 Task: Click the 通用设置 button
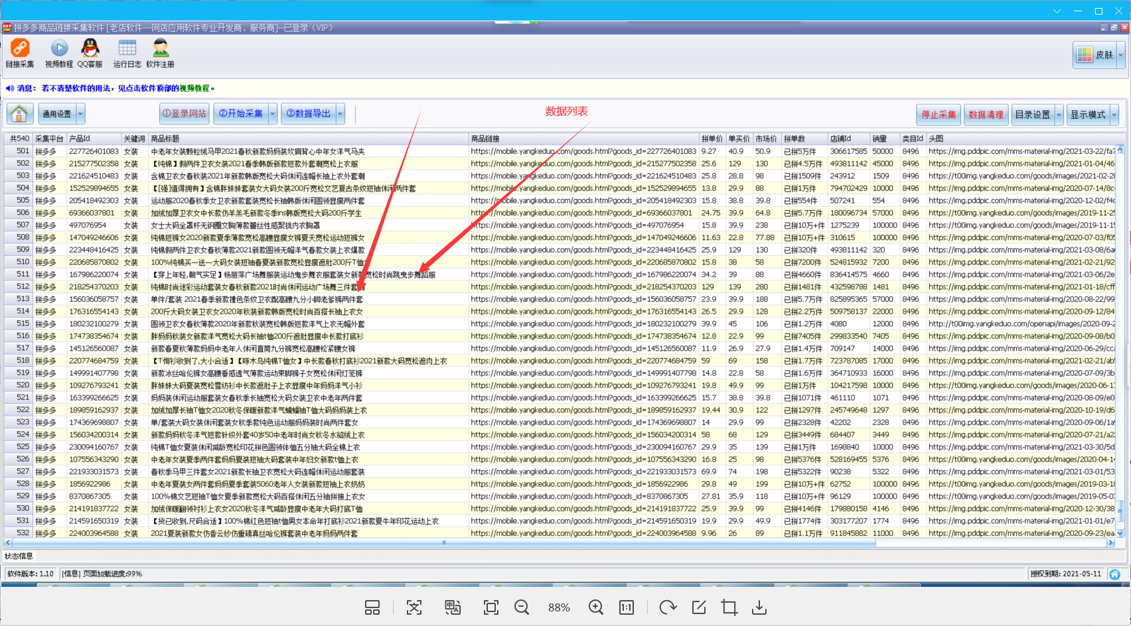57,114
